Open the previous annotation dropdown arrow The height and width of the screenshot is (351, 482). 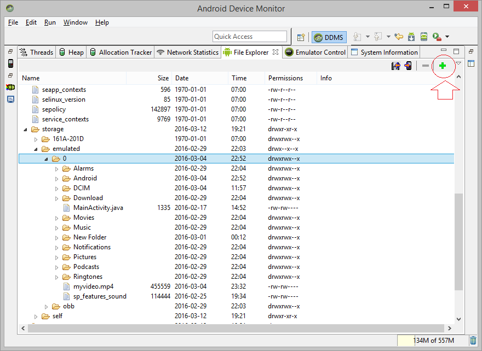pos(388,37)
